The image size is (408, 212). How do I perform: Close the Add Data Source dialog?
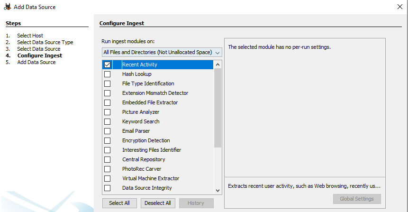(399, 7)
